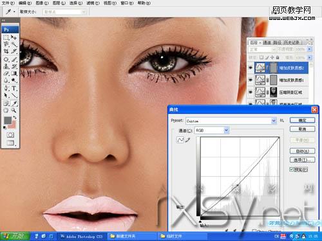
Task: Open the 滤镜(T) menu
Action: (93, 3)
